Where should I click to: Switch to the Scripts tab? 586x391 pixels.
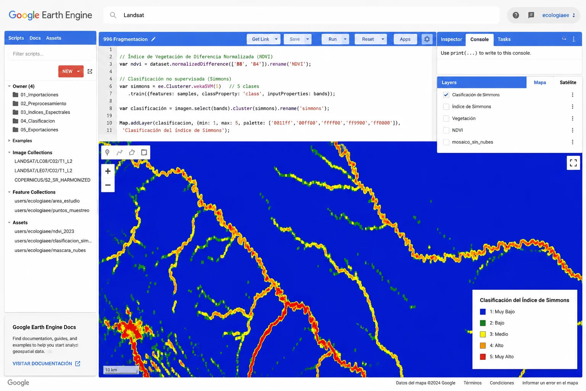click(x=16, y=38)
